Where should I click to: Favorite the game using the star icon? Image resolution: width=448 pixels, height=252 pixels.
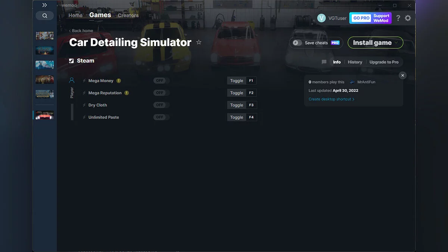[199, 42]
